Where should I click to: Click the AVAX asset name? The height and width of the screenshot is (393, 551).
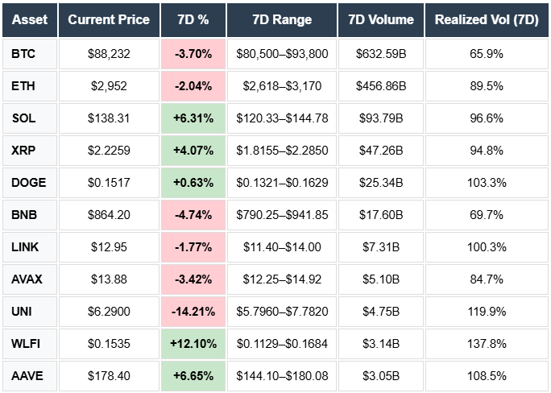(29, 279)
